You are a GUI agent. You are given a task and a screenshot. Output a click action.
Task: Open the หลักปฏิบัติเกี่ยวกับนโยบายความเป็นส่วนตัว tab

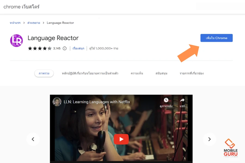tap(90, 73)
